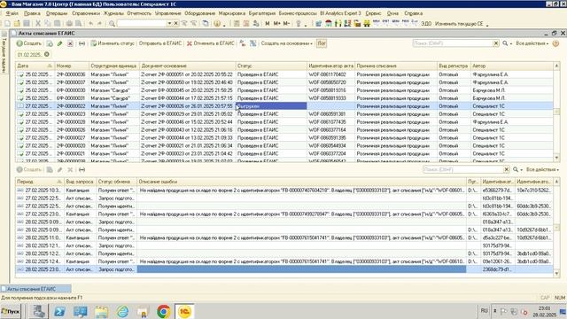Click the Cut scissors icon
The height and width of the screenshot is (319, 567).
38,24
